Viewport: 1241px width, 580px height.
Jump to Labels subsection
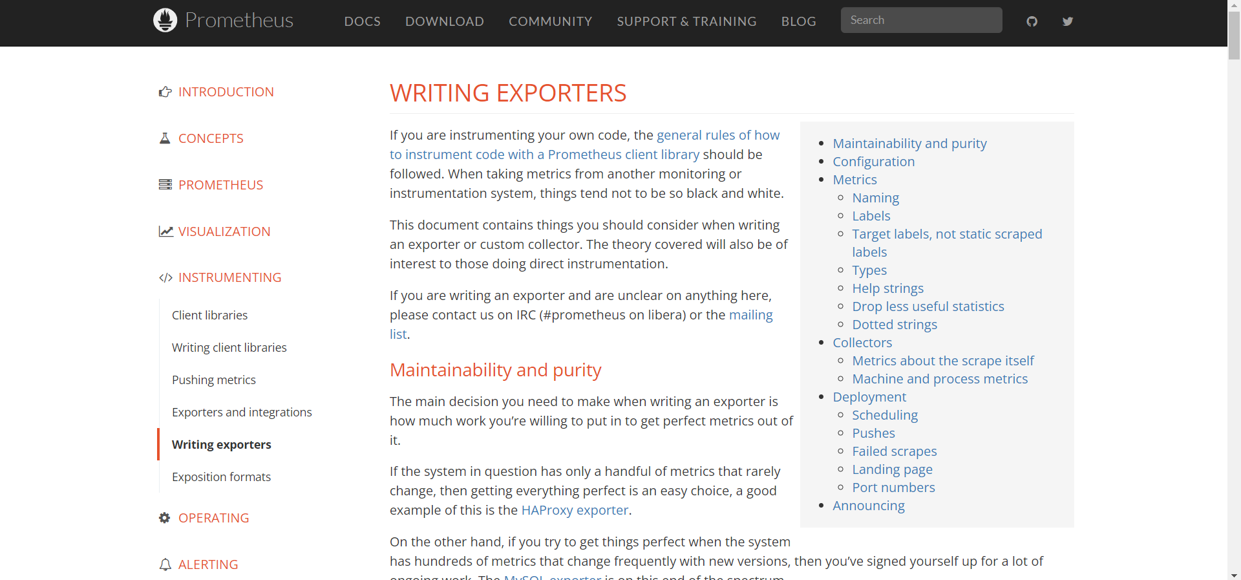tap(871, 216)
